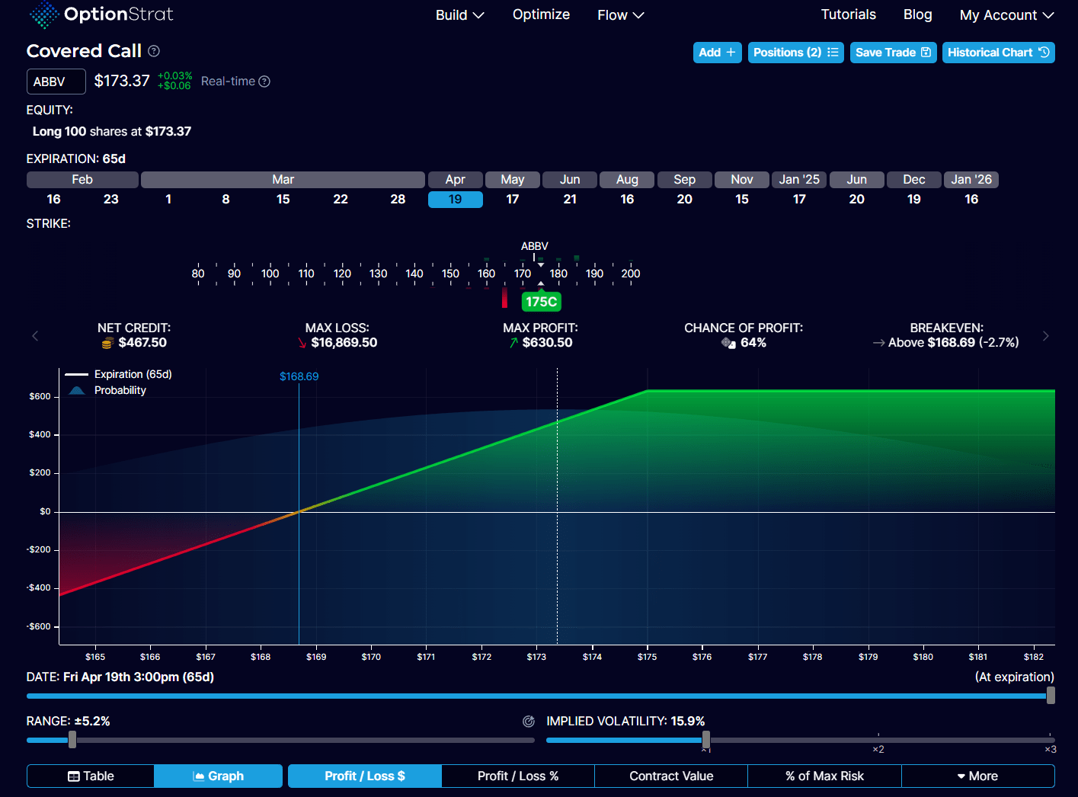Image resolution: width=1078 pixels, height=797 pixels.
Task: Switch to Table view
Action: 91,776
